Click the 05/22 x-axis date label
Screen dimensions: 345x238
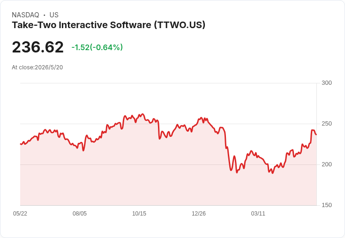(20, 213)
